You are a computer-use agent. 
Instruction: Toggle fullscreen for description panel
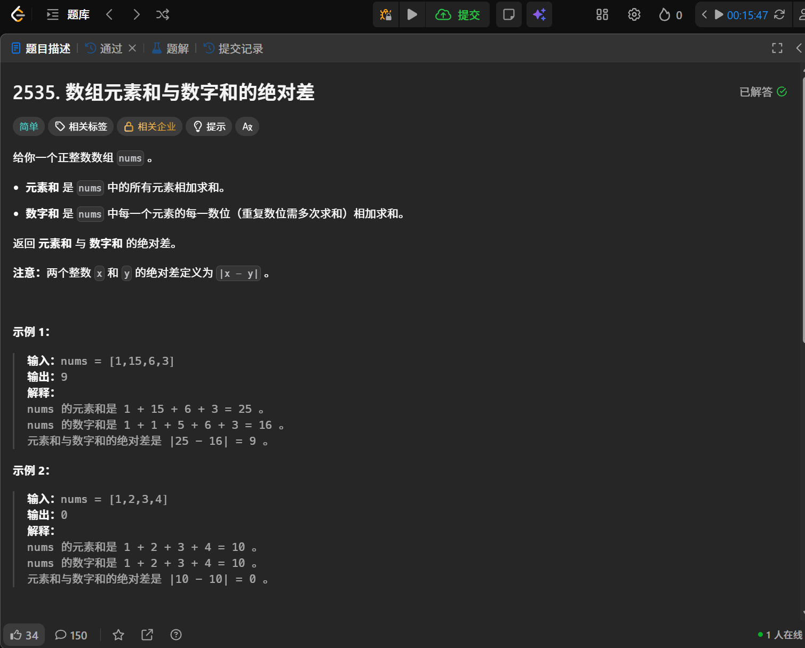click(777, 48)
